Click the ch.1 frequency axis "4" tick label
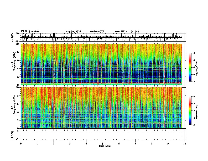Screen dimensions: 208x161 (x=18, y=69)
